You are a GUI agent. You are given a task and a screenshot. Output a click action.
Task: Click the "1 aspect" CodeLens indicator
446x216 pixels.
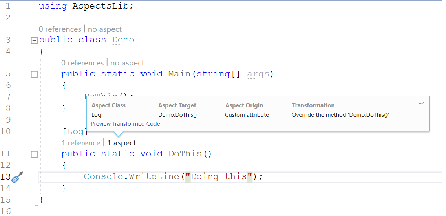coord(122,143)
